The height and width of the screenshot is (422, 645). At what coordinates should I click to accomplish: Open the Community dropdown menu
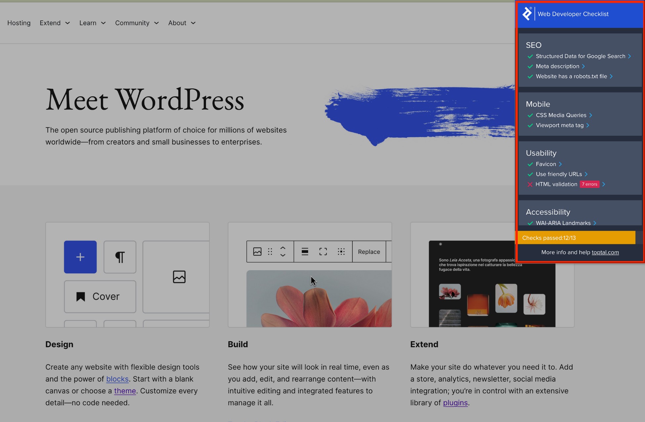tap(137, 23)
